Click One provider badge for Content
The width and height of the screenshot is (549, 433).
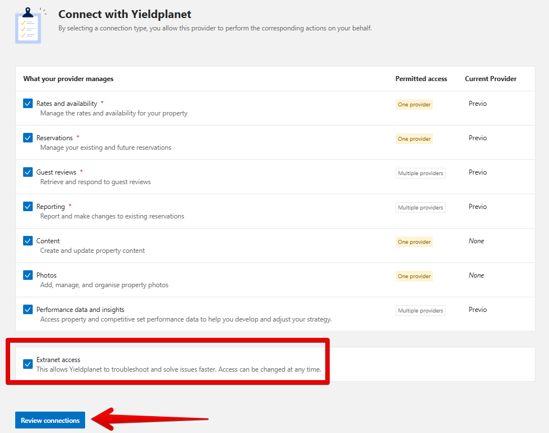click(x=414, y=242)
